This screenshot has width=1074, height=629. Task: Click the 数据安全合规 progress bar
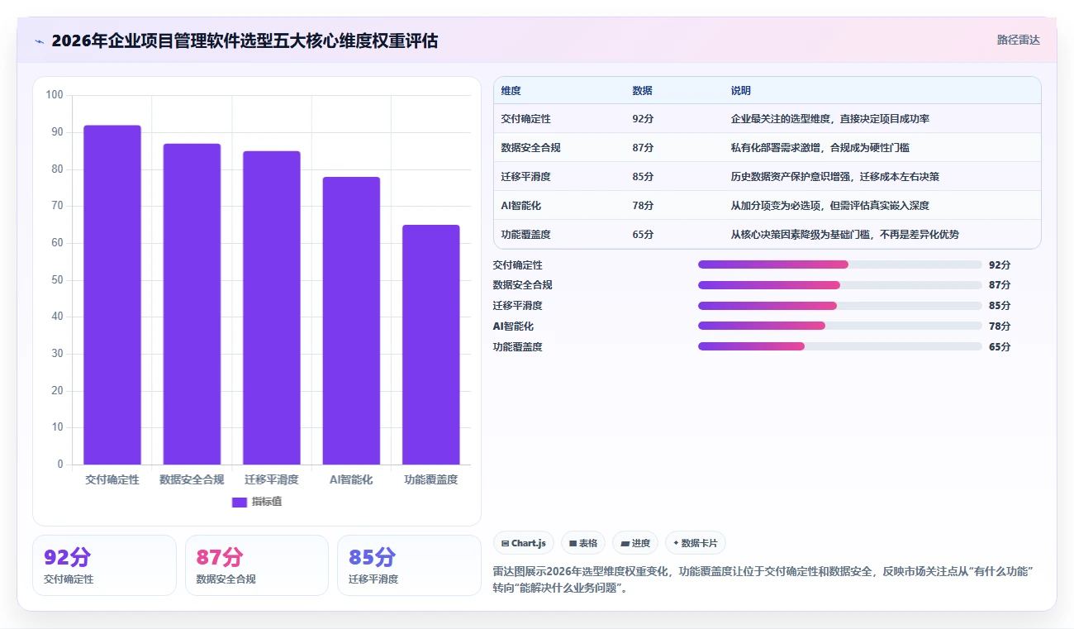coord(840,285)
